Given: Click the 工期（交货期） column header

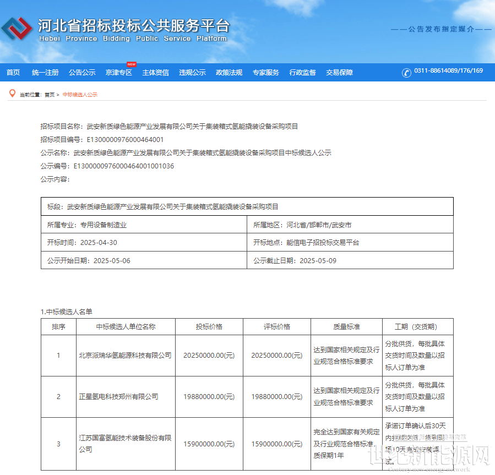Looking at the screenshot, I should (418, 326).
